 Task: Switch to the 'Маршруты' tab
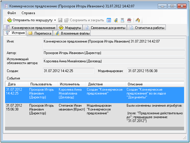click(70, 28)
